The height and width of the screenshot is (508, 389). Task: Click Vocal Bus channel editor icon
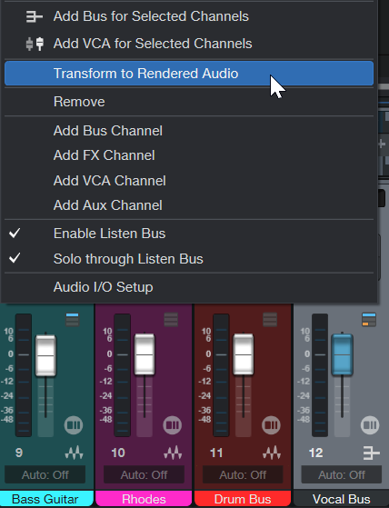(x=370, y=425)
